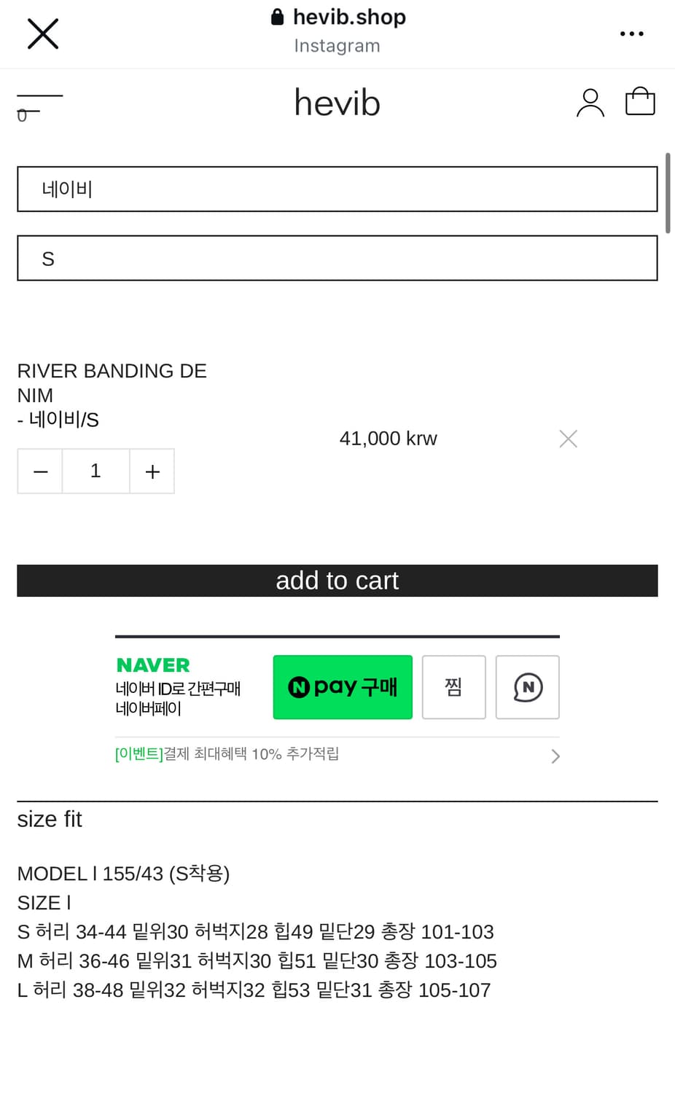Open the Instagram browser options menu (three dots)
The height and width of the screenshot is (1093, 675).
[631, 34]
